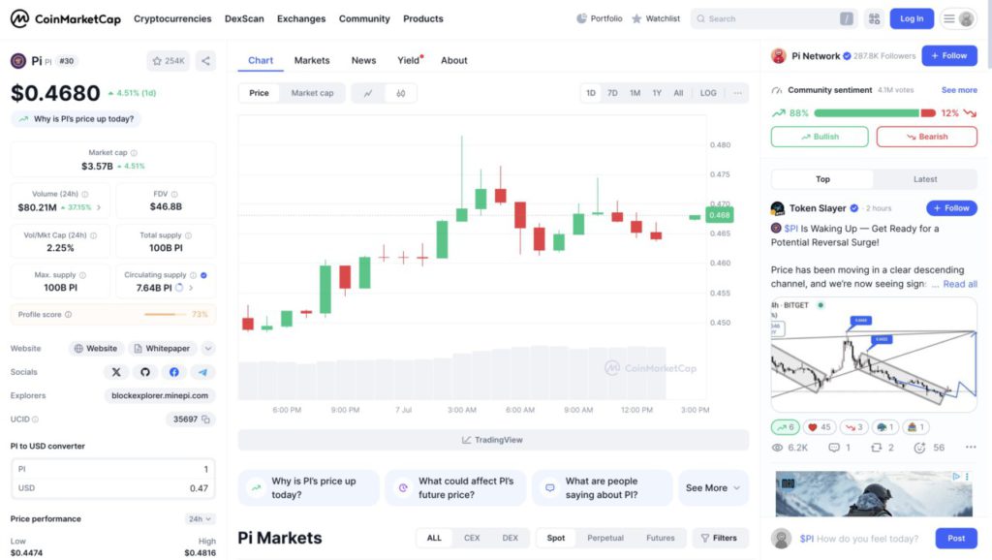992x560 pixels.
Task: Expand more links chevron beside Whitepaper
Action: click(208, 348)
